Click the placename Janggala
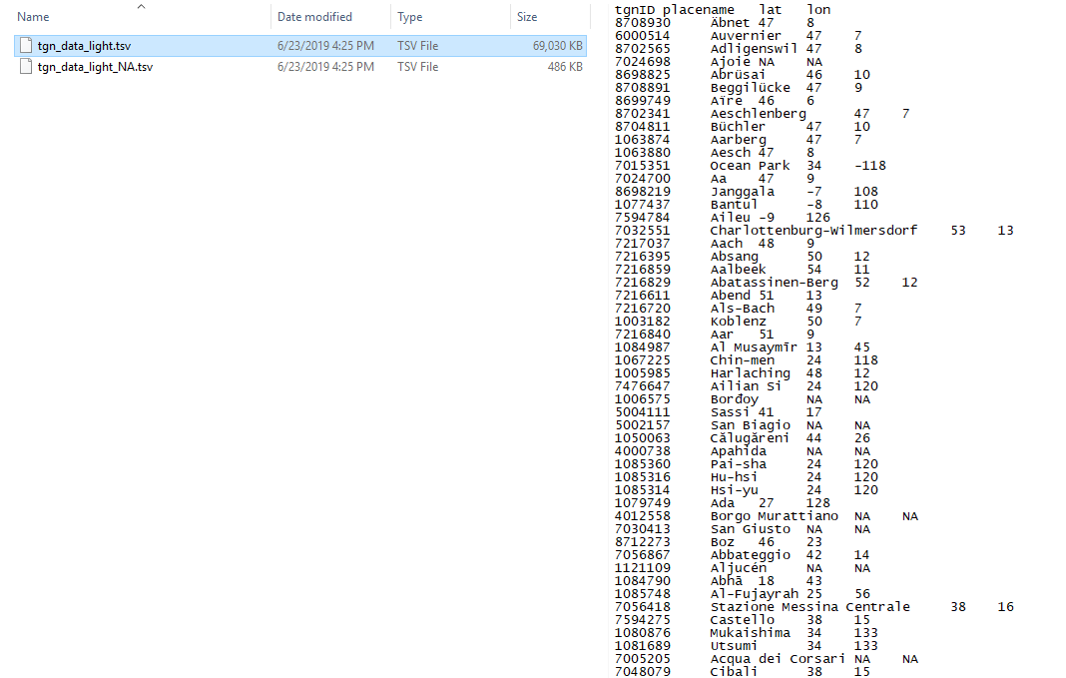This screenshot has width=1066, height=678. click(x=743, y=191)
